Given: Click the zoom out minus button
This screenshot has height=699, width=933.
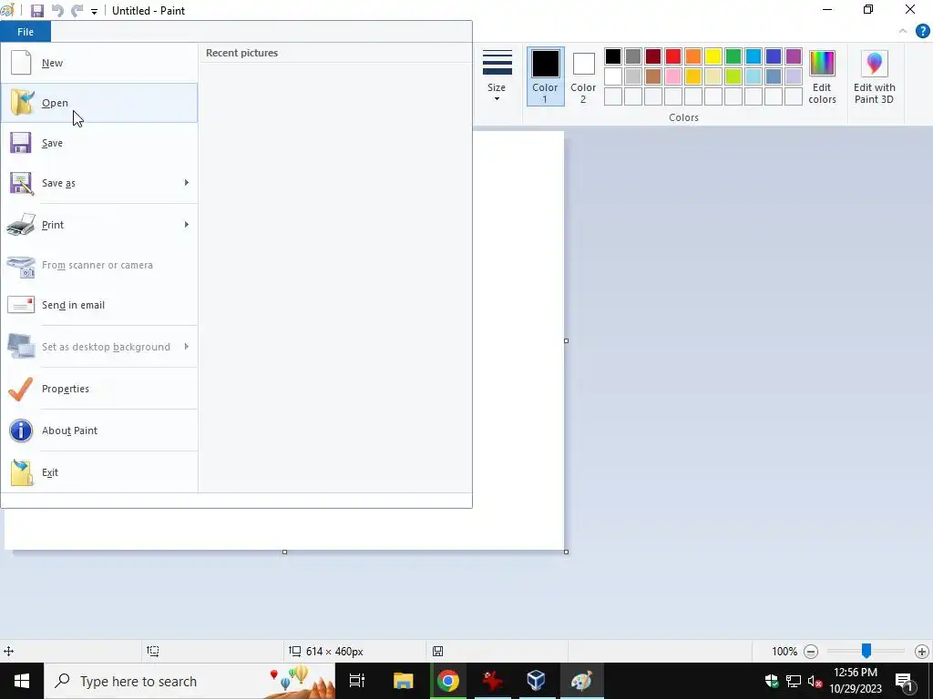Looking at the screenshot, I should [x=810, y=652].
